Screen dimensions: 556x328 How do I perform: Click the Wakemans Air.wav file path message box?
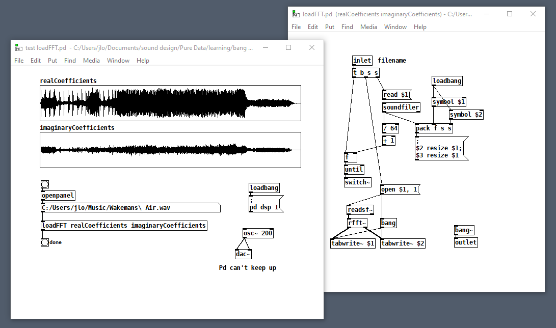pyautogui.click(x=130, y=208)
